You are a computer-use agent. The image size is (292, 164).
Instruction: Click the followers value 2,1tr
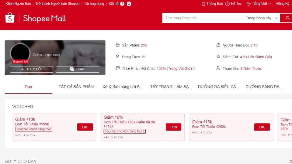tap(254, 45)
